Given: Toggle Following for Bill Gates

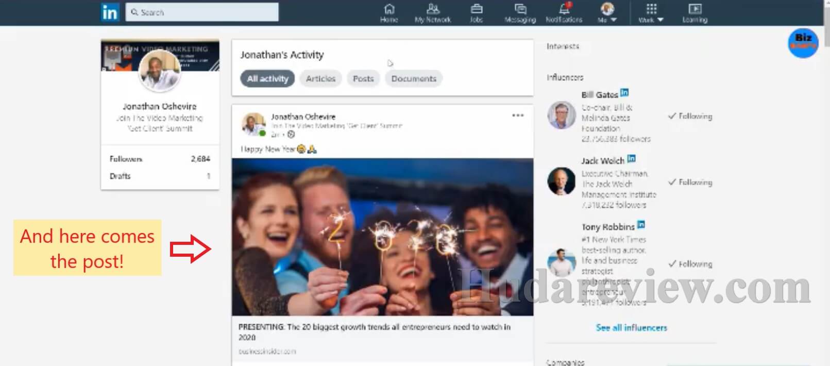Looking at the screenshot, I should point(690,117).
